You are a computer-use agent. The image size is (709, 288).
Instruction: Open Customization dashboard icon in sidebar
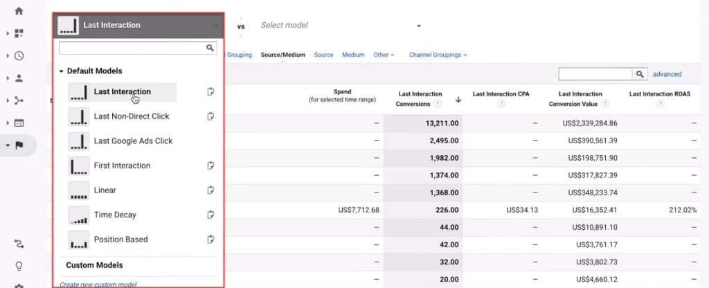point(19,33)
